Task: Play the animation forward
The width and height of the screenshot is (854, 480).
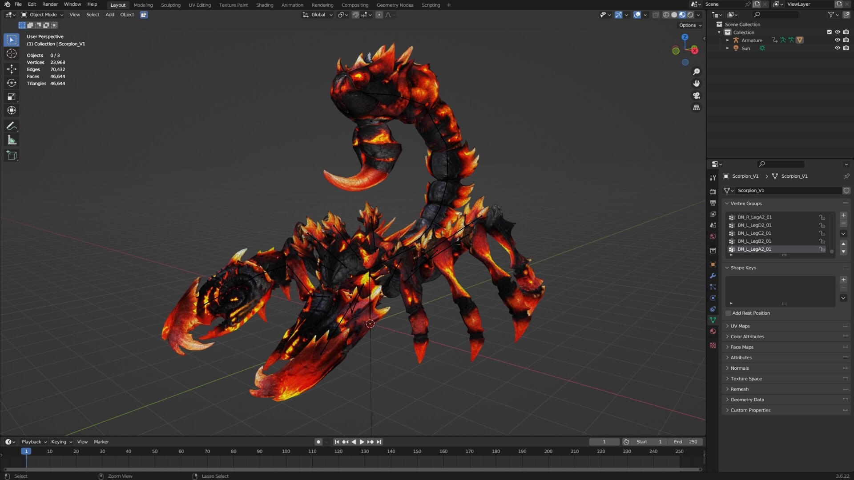Action: pyautogui.click(x=362, y=442)
